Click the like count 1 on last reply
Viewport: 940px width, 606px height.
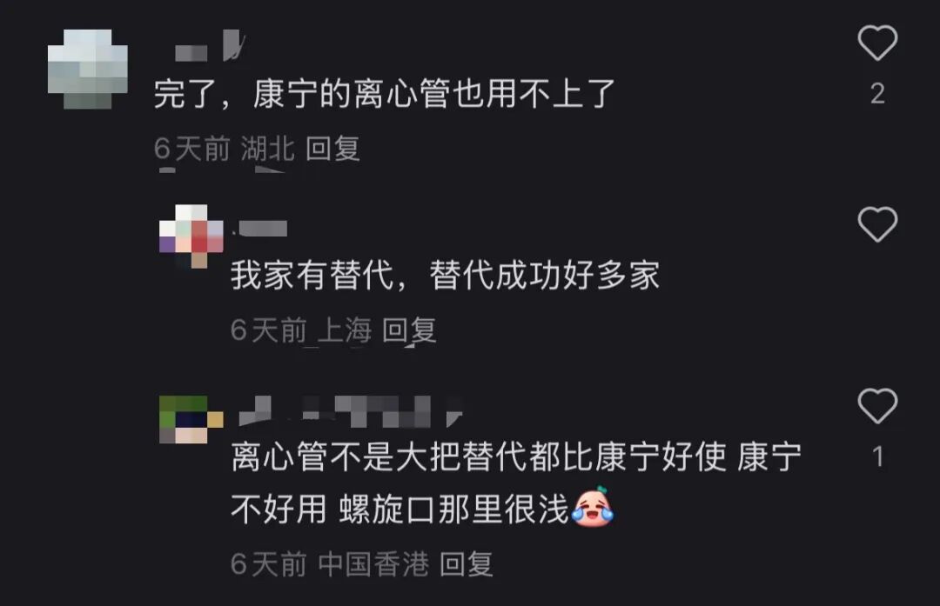(878, 457)
